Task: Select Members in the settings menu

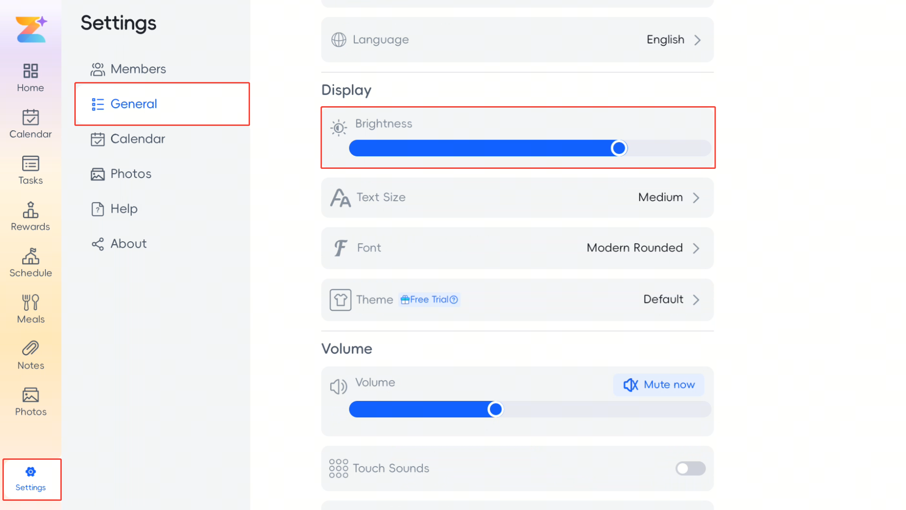Action: (x=128, y=69)
